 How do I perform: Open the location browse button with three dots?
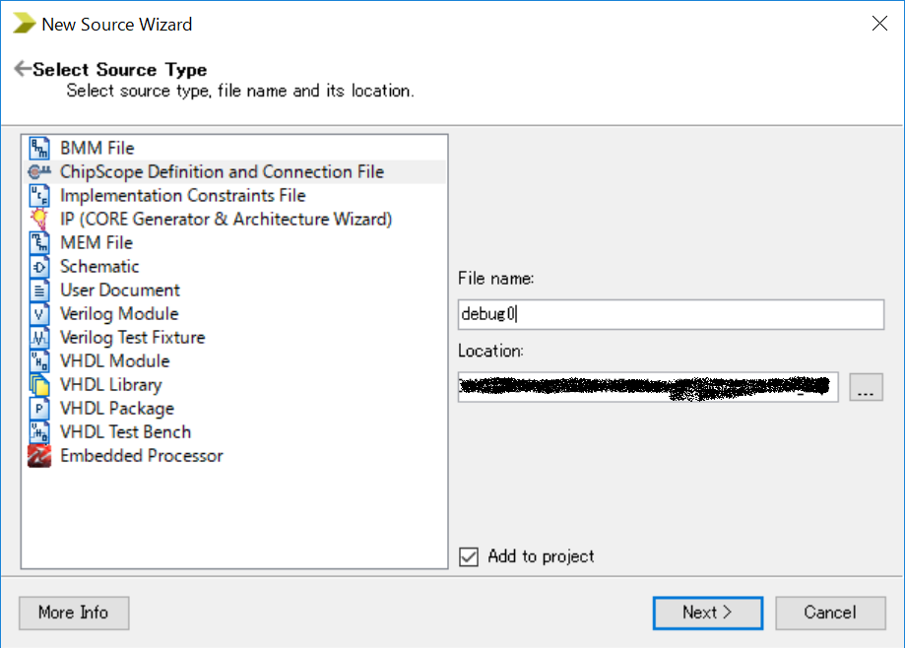coord(866,387)
